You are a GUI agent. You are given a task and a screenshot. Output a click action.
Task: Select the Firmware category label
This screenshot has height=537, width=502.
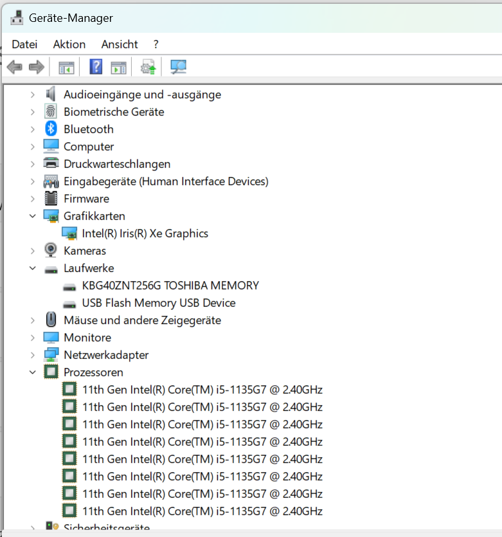(x=87, y=199)
